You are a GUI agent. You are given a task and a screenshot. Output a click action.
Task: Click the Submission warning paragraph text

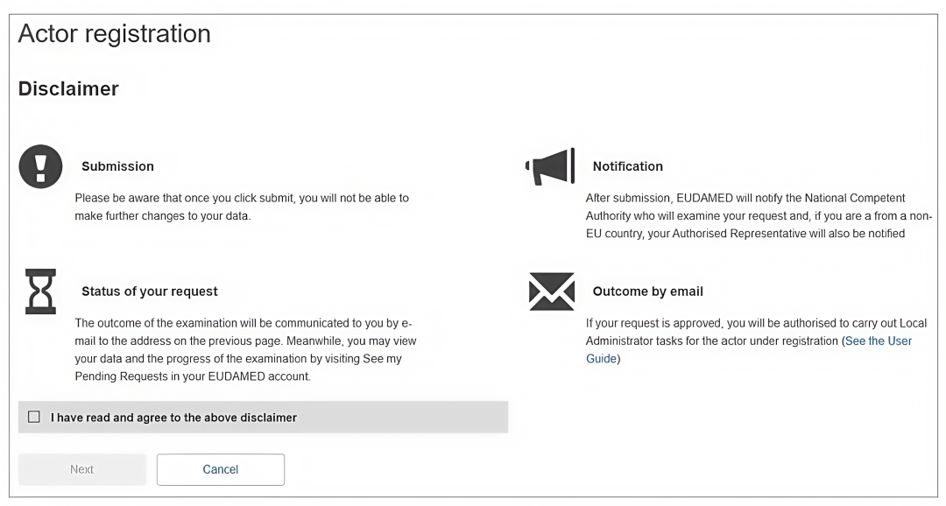click(241, 207)
